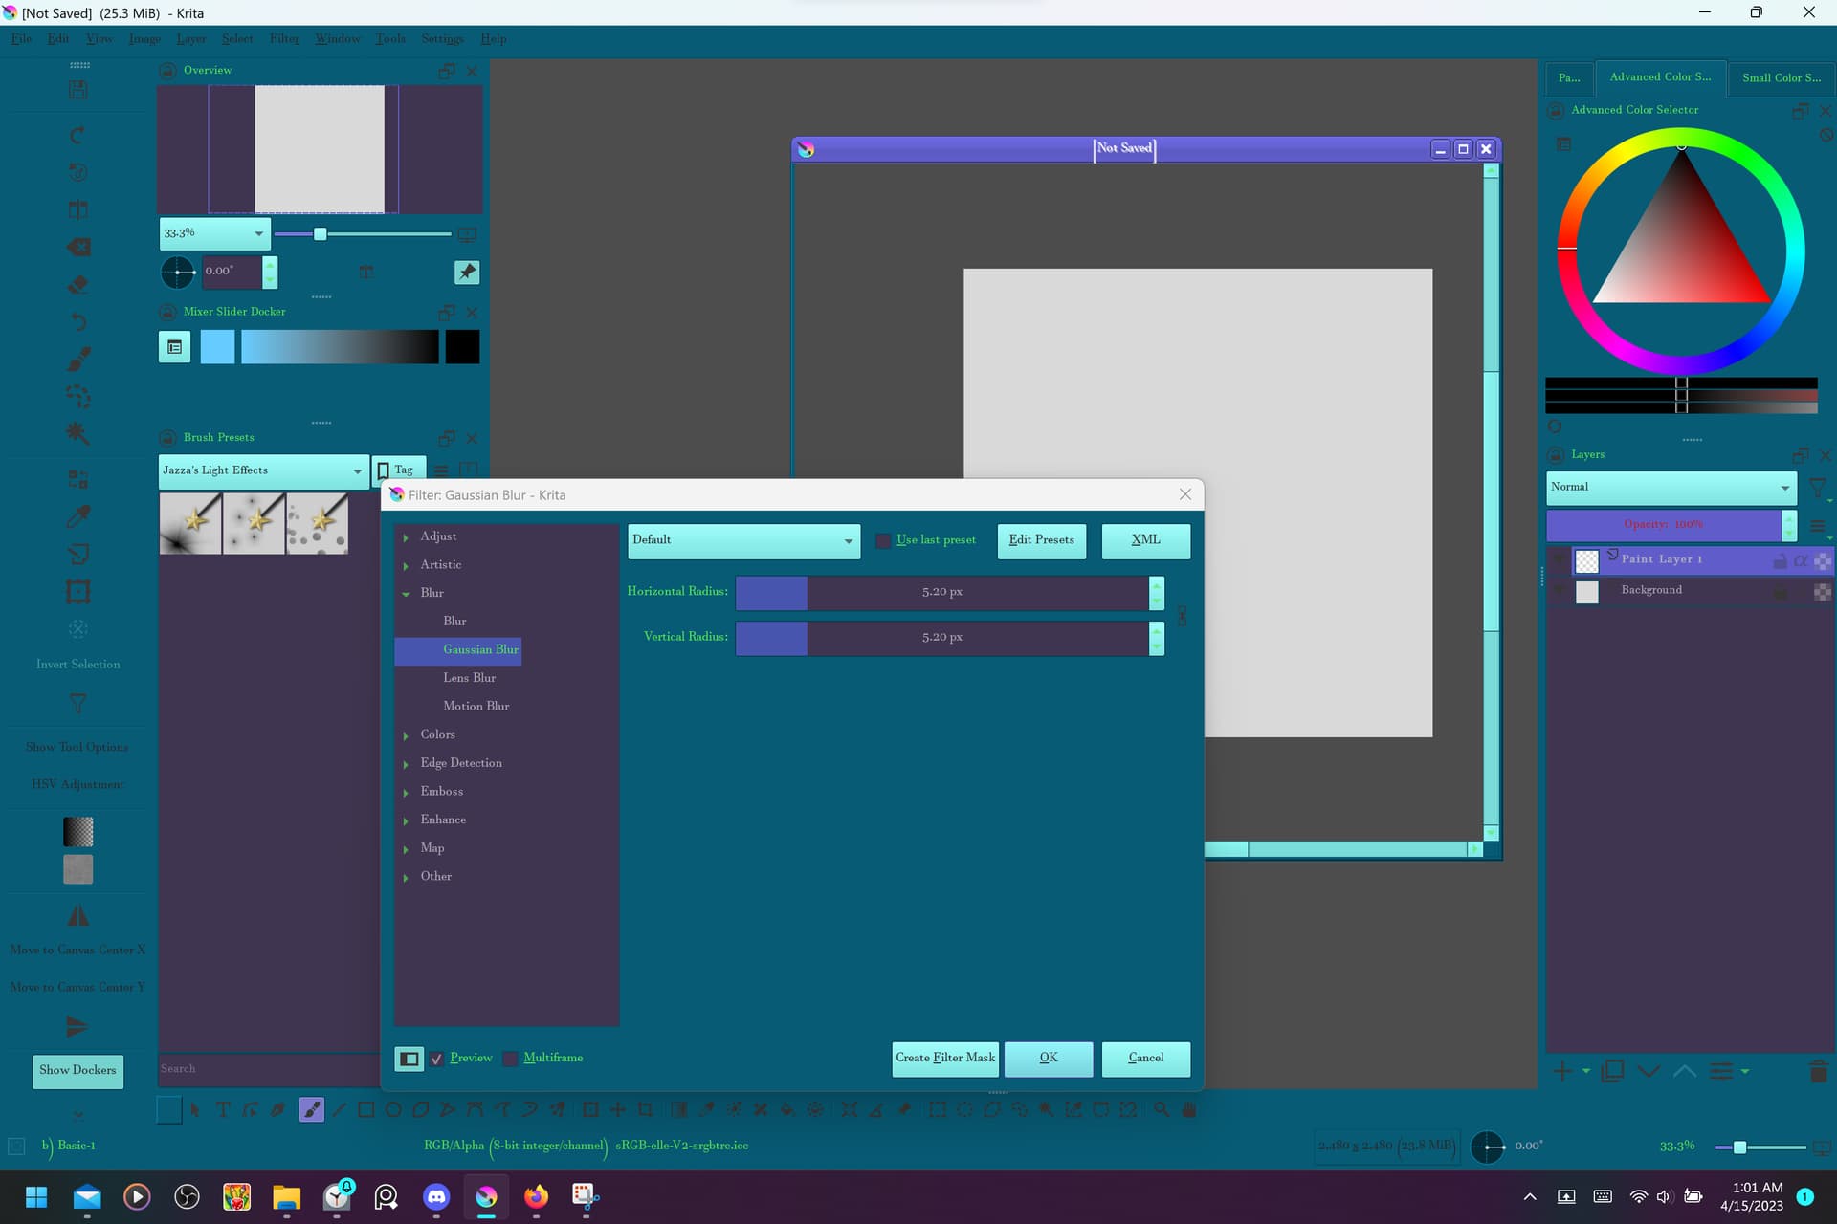Activate the Crop tool
Image resolution: width=1837 pixels, height=1224 pixels.
tap(646, 1109)
